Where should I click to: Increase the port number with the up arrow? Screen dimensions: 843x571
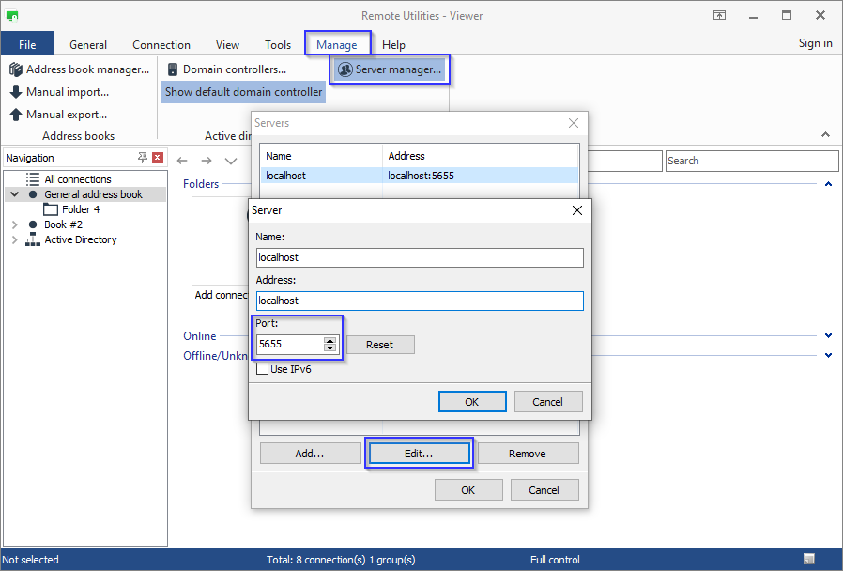point(330,340)
